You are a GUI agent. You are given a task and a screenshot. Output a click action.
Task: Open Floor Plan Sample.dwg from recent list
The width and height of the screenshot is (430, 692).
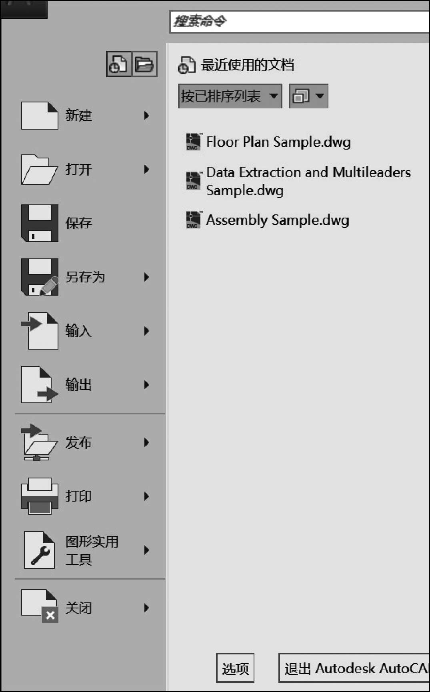(x=278, y=142)
